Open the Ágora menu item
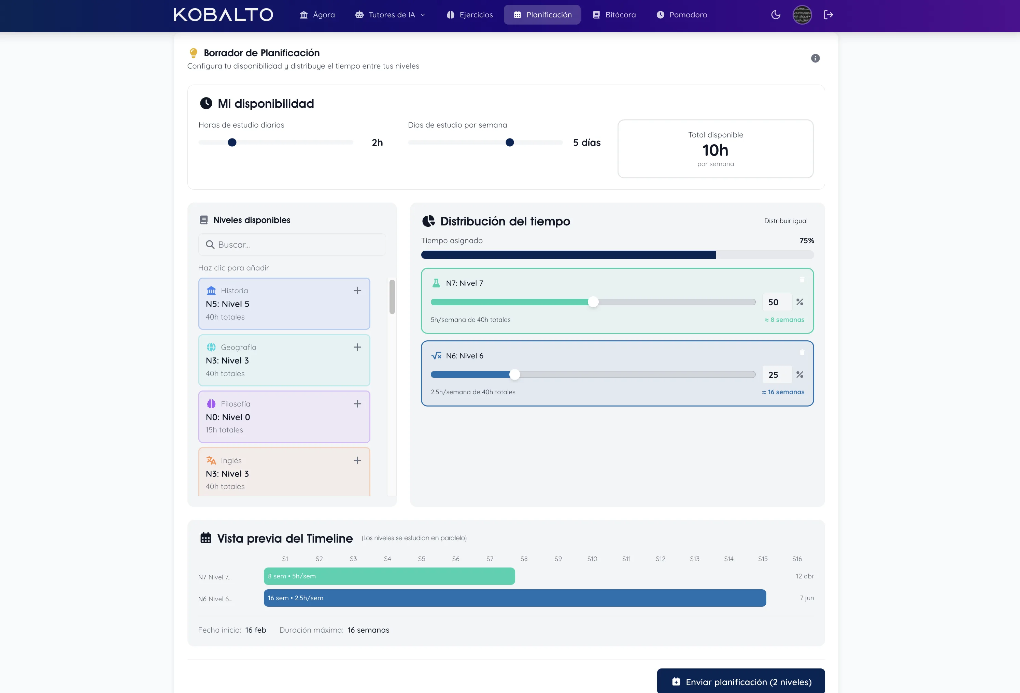The height and width of the screenshot is (693, 1020). 317,14
